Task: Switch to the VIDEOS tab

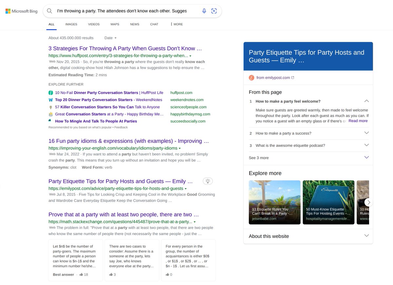Action: (94, 24)
